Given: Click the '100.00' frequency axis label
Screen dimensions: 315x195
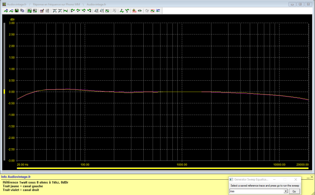Looking at the screenshot, I should point(85,164).
